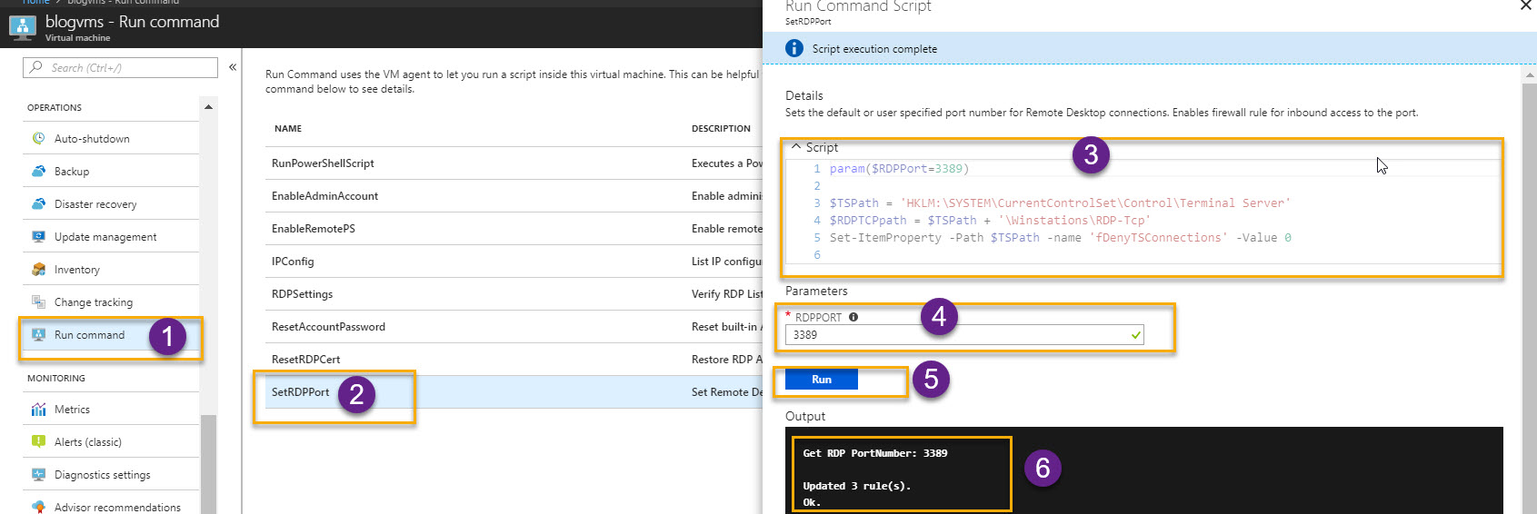Click the Auto-shutdown clock icon
Screen dimensions: 1537x514
[38, 138]
